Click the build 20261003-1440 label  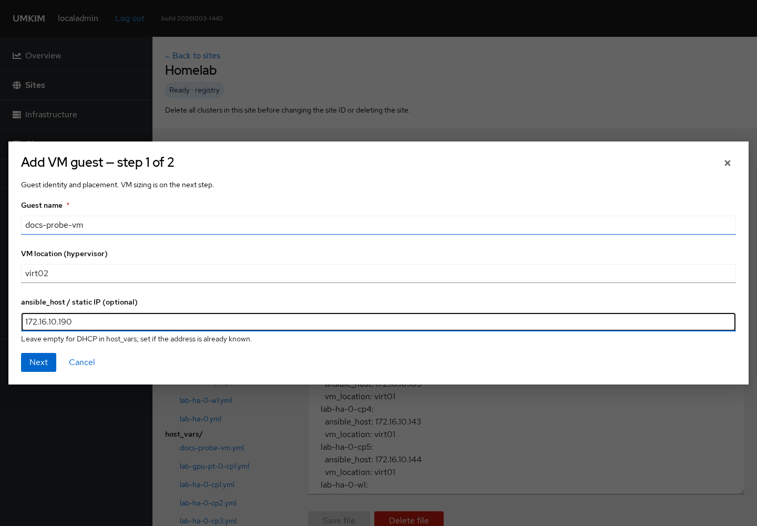(192, 18)
